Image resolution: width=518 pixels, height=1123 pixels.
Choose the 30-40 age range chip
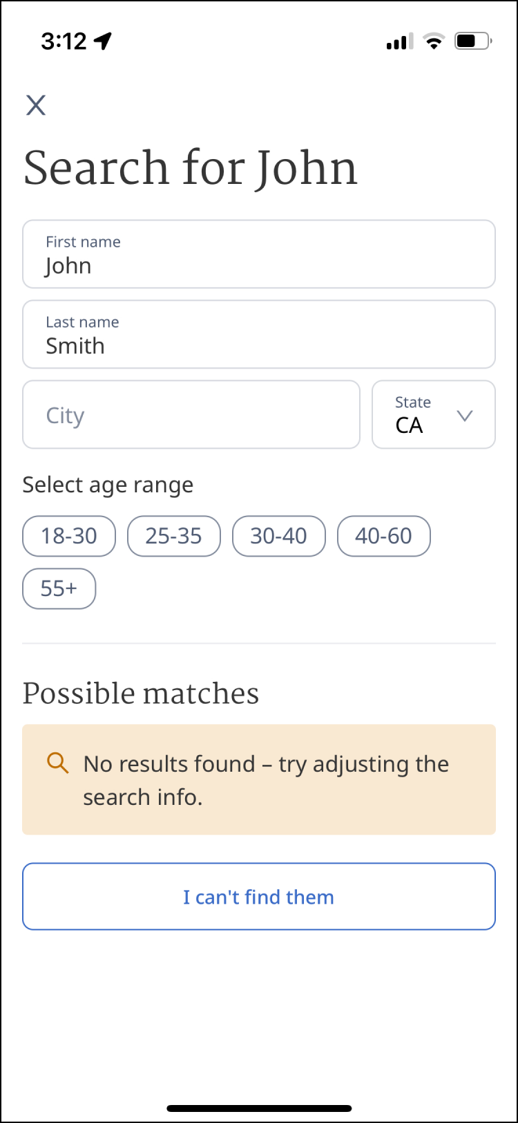click(279, 536)
